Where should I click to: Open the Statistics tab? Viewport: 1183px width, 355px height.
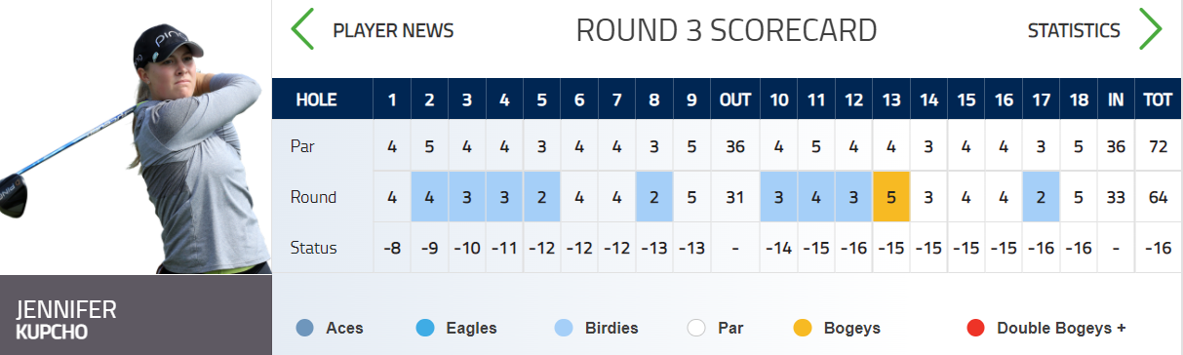tap(1074, 30)
